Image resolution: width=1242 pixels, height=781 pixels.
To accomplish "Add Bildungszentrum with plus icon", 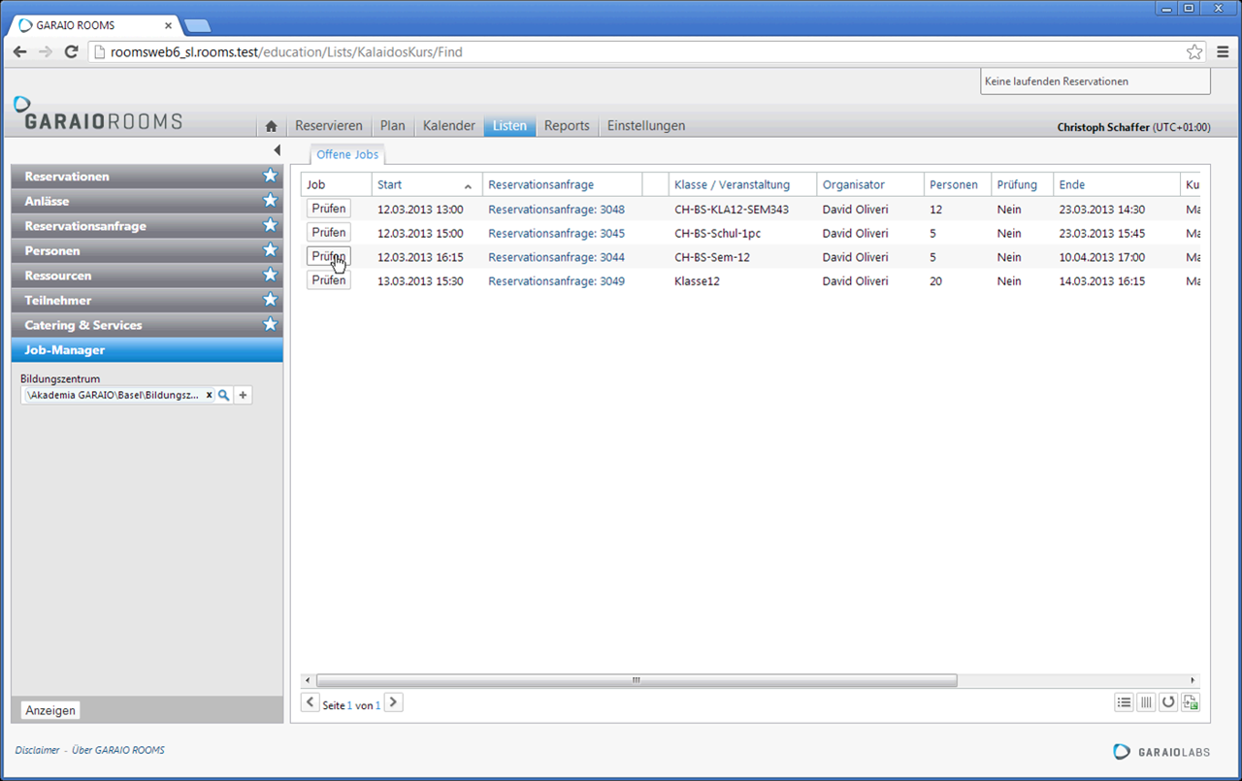I will click(243, 395).
